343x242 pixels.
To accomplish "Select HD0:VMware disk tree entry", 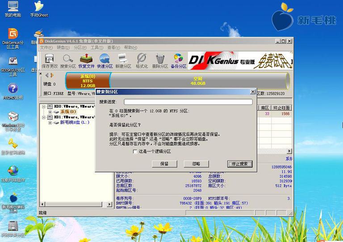I will click(74, 106).
